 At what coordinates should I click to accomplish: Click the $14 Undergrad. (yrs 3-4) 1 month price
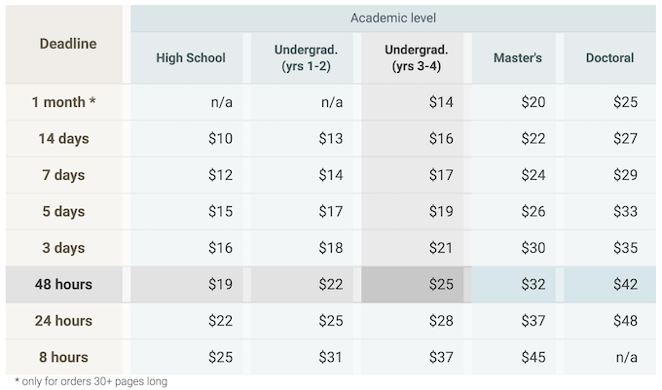click(440, 102)
